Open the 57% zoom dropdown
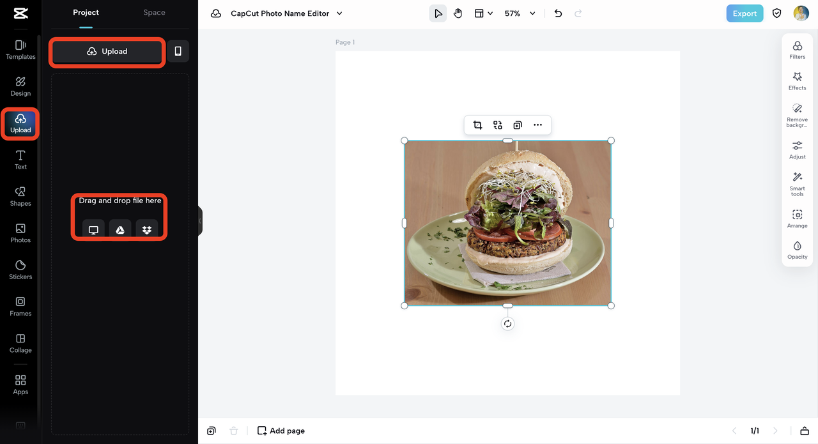Viewport: 818px width, 444px height. pyautogui.click(x=520, y=13)
